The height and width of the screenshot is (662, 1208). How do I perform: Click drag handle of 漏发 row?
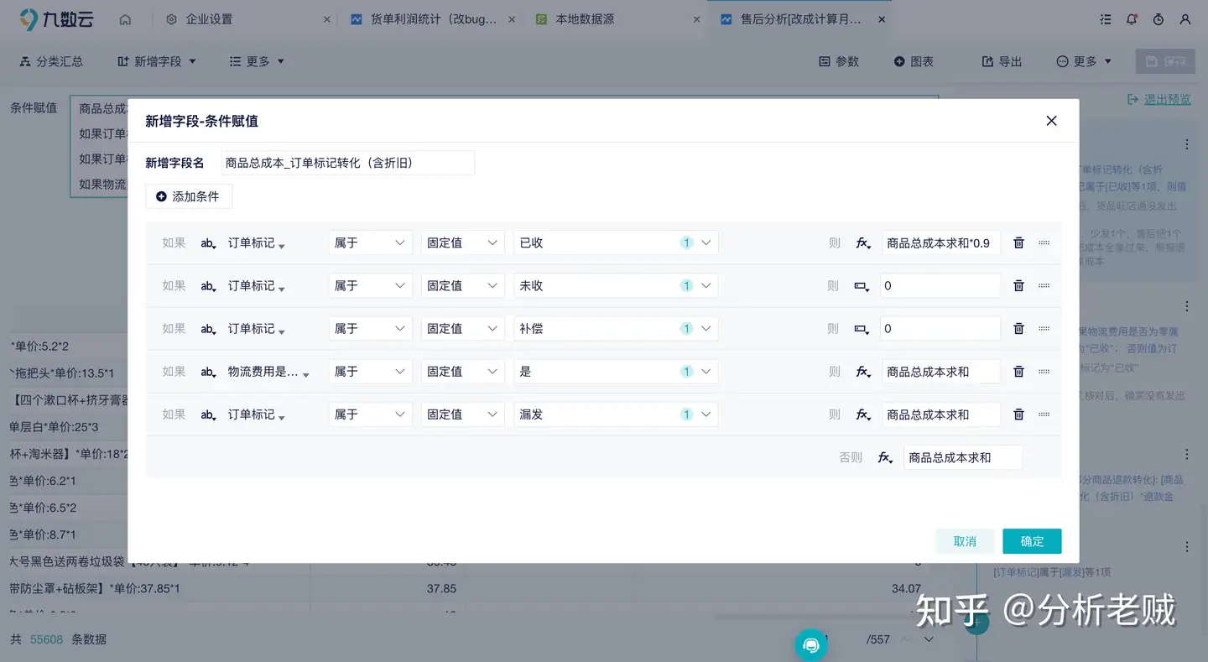click(1044, 414)
